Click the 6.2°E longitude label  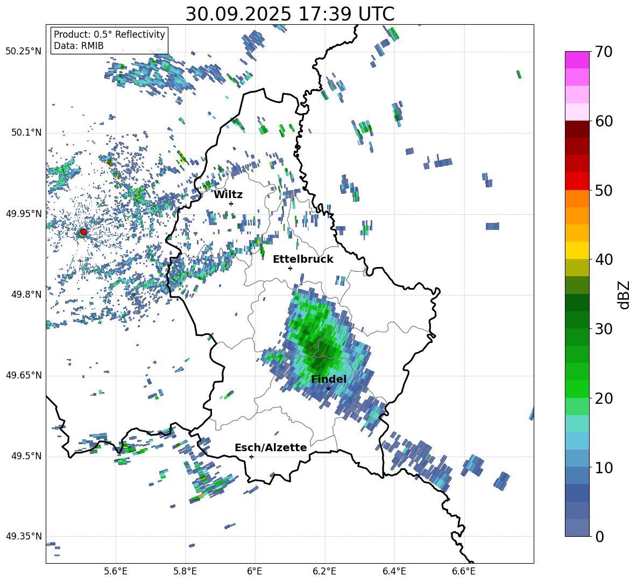324,571
